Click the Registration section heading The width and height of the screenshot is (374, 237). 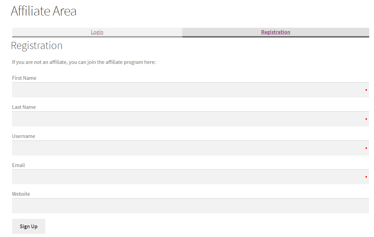[x=37, y=46]
